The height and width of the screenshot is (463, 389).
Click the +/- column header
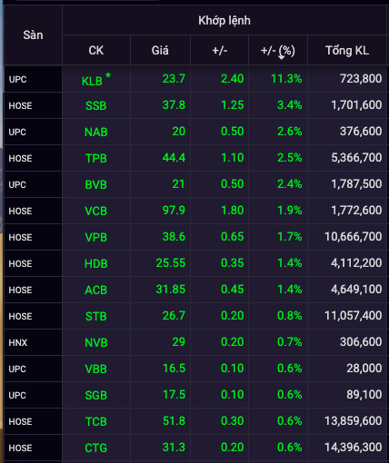click(220, 50)
